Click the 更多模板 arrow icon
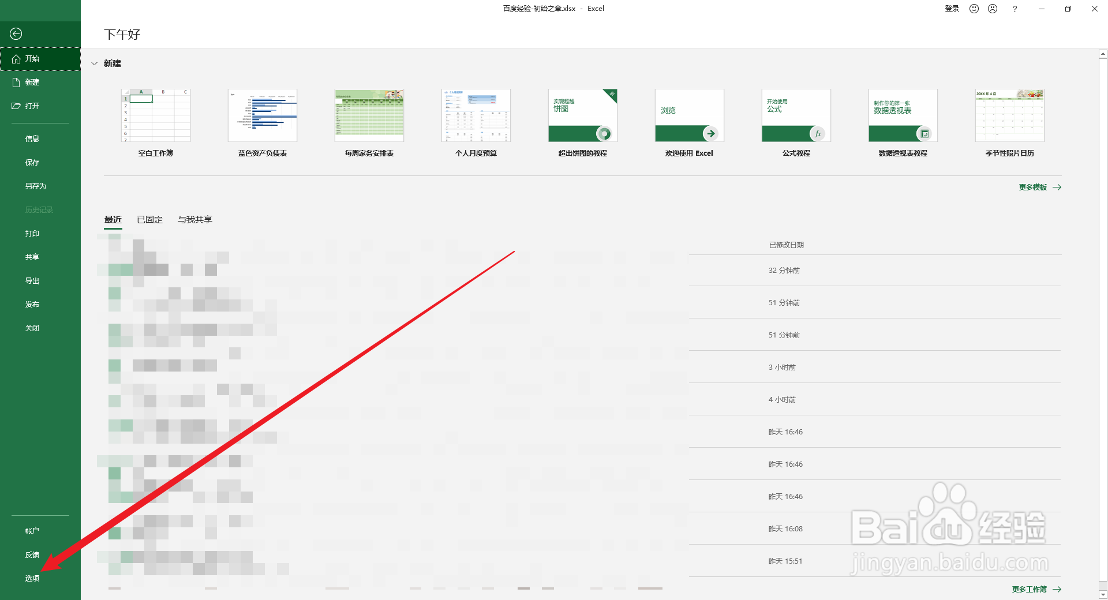Viewport: 1108px width, 600px height. pyautogui.click(x=1057, y=187)
